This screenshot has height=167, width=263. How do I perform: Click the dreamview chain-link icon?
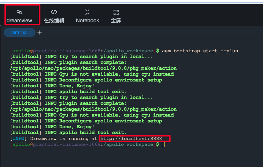(19, 12)
